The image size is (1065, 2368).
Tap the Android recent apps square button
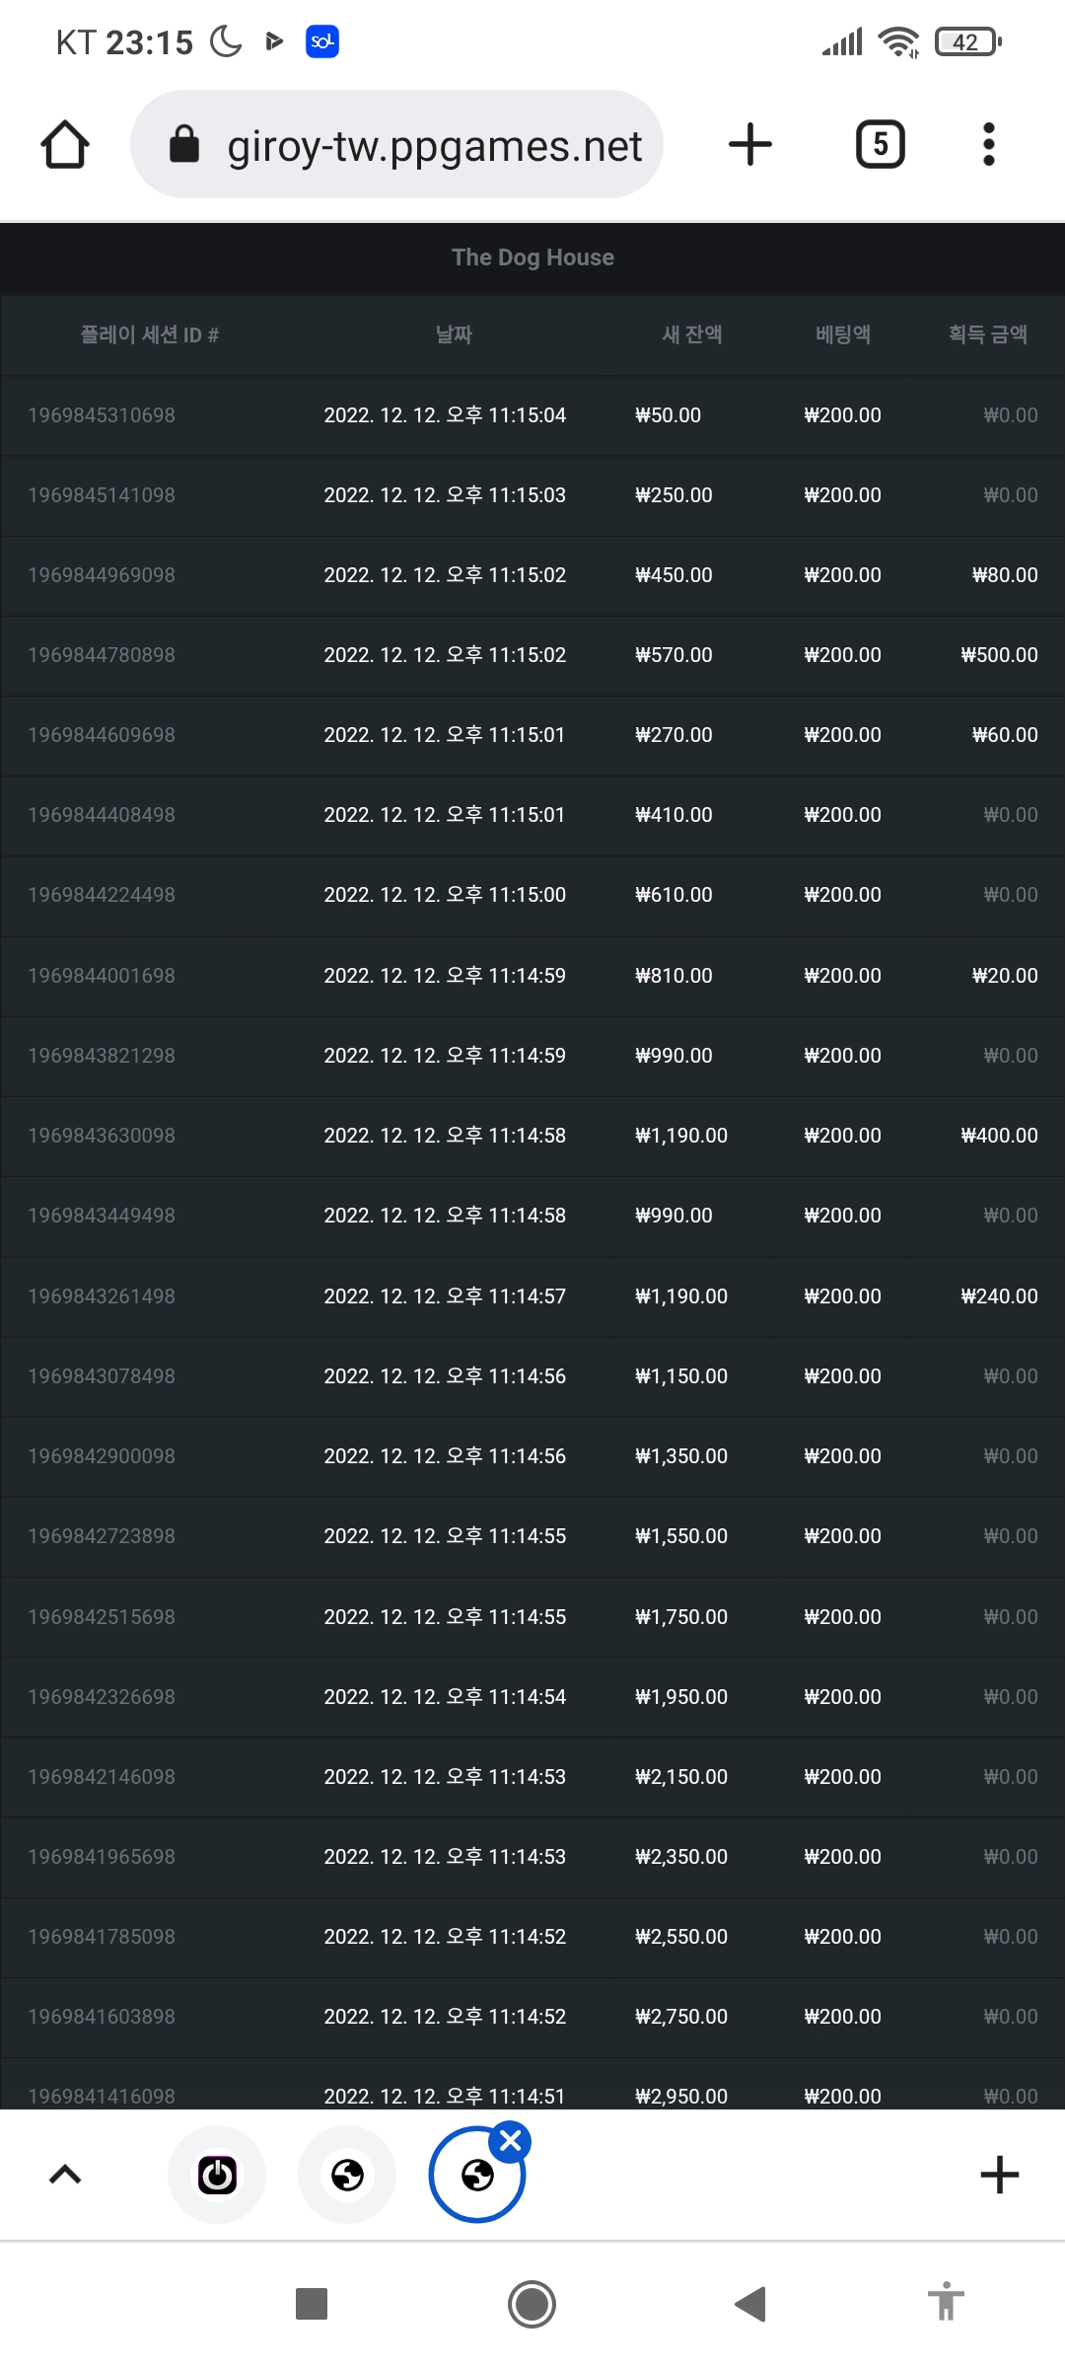[312, 2305]
